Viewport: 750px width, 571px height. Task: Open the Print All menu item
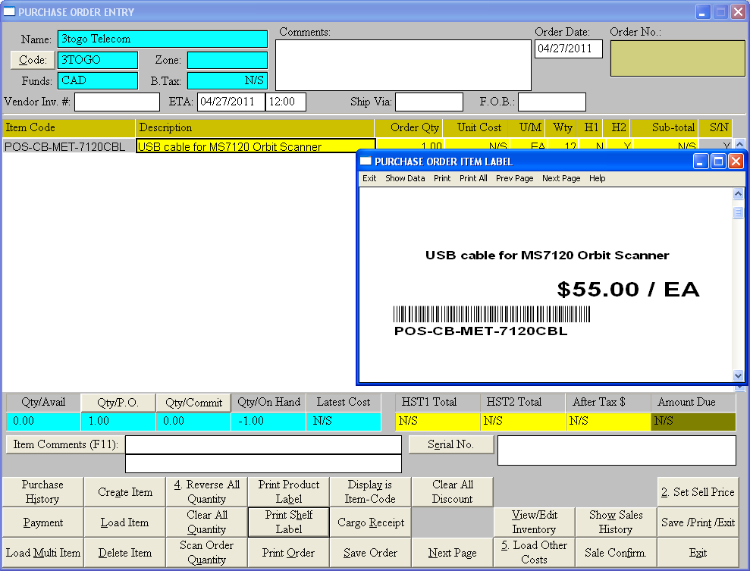pyautogui.click(x=473, y=178)
